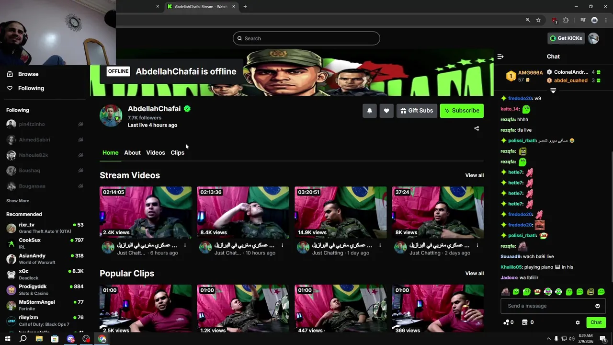Switch to the Home tab
The image size is (613, 345).
click(110, 153)
